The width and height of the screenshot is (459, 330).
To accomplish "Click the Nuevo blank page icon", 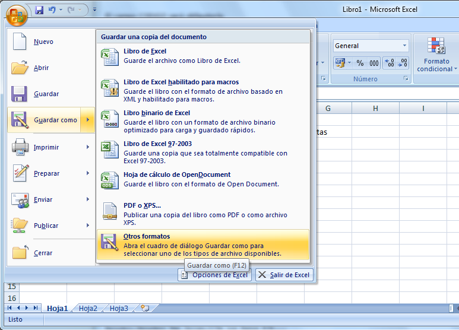I will (x=20, y=42).
